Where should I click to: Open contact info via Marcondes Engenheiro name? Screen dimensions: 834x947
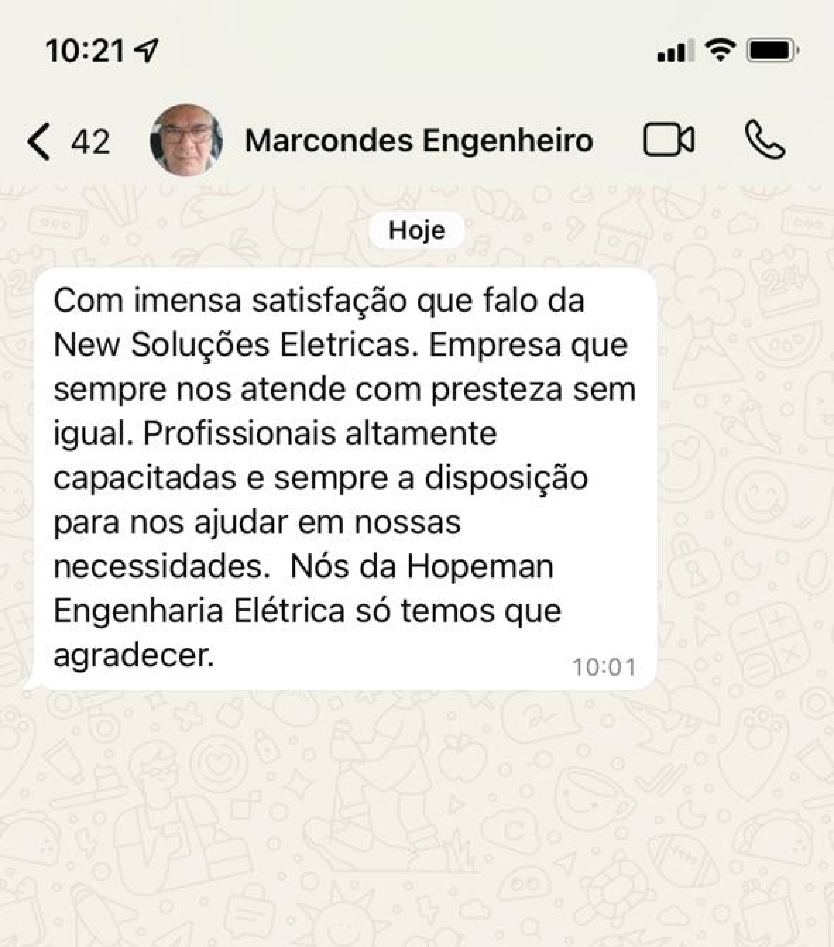coord(419,140)
